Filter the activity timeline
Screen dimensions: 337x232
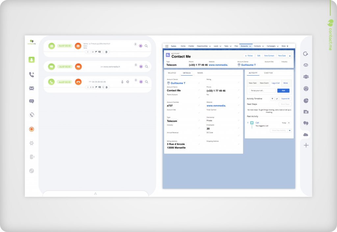click(x=272, y=99)
